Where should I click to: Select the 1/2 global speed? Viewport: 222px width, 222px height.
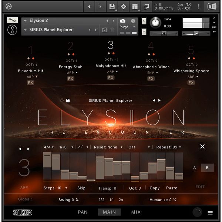pos(101,200)
